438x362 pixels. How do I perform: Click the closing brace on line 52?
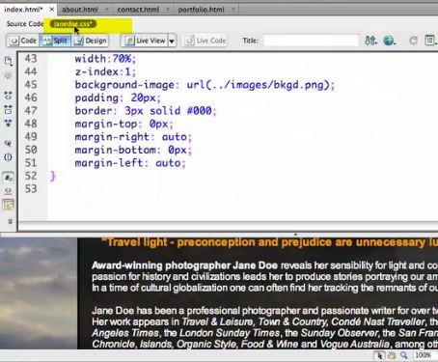tap(53, 176)
